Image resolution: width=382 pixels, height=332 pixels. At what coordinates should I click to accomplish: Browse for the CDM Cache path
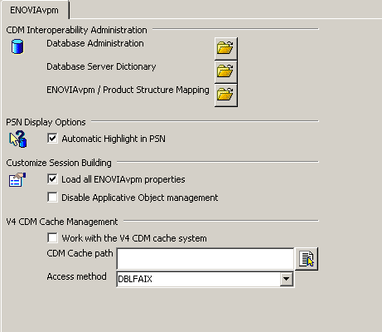click(x=307, y=259)
